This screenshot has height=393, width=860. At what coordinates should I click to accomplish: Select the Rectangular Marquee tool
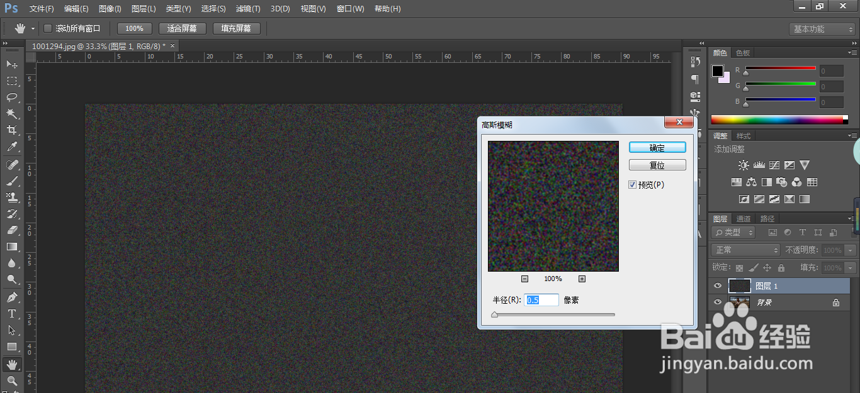(12, 80)
